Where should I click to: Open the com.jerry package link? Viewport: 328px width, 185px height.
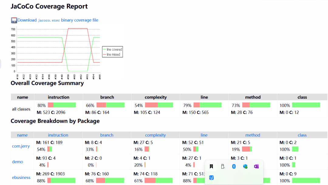pyautogui.click(x=21, y=146)
